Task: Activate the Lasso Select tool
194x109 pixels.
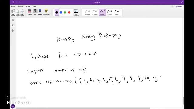Action: point(18,13)
